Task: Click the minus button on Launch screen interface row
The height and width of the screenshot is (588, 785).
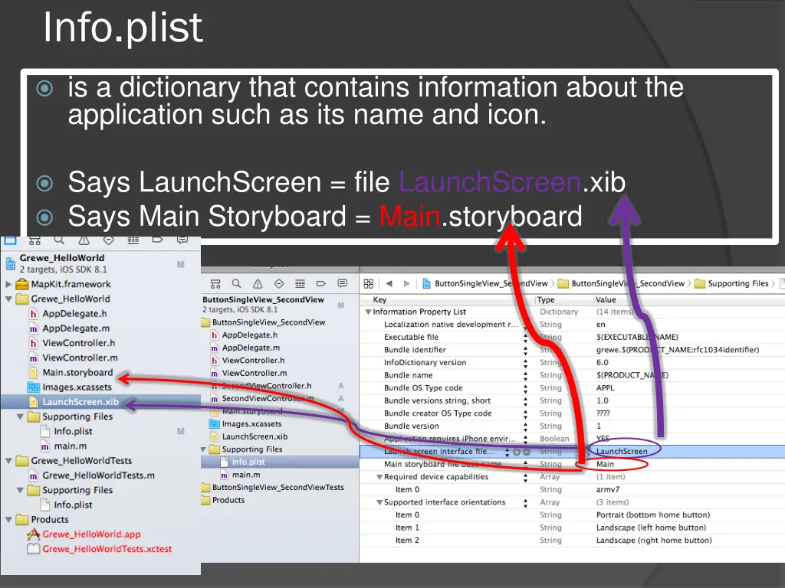Action: 526,452
